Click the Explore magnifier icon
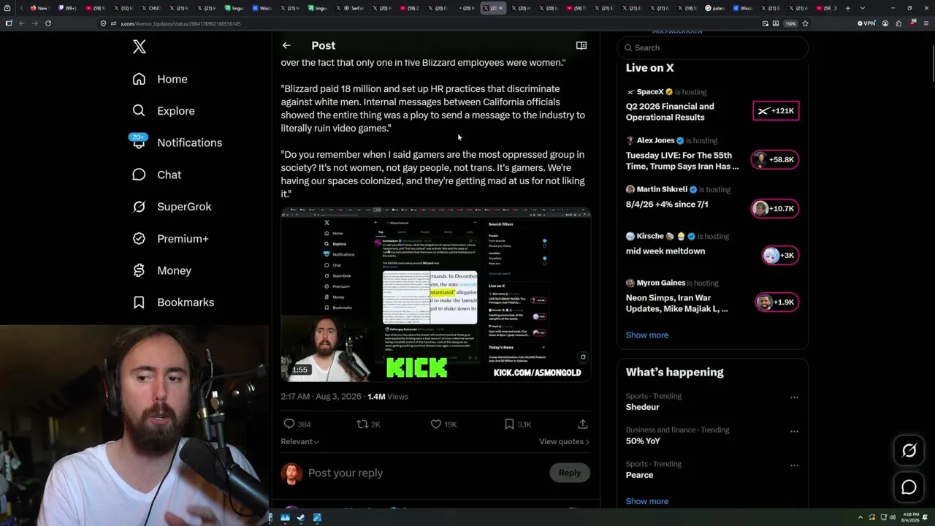Image resolution: width=935 pixels, height=526 pixels. (139, 111)
